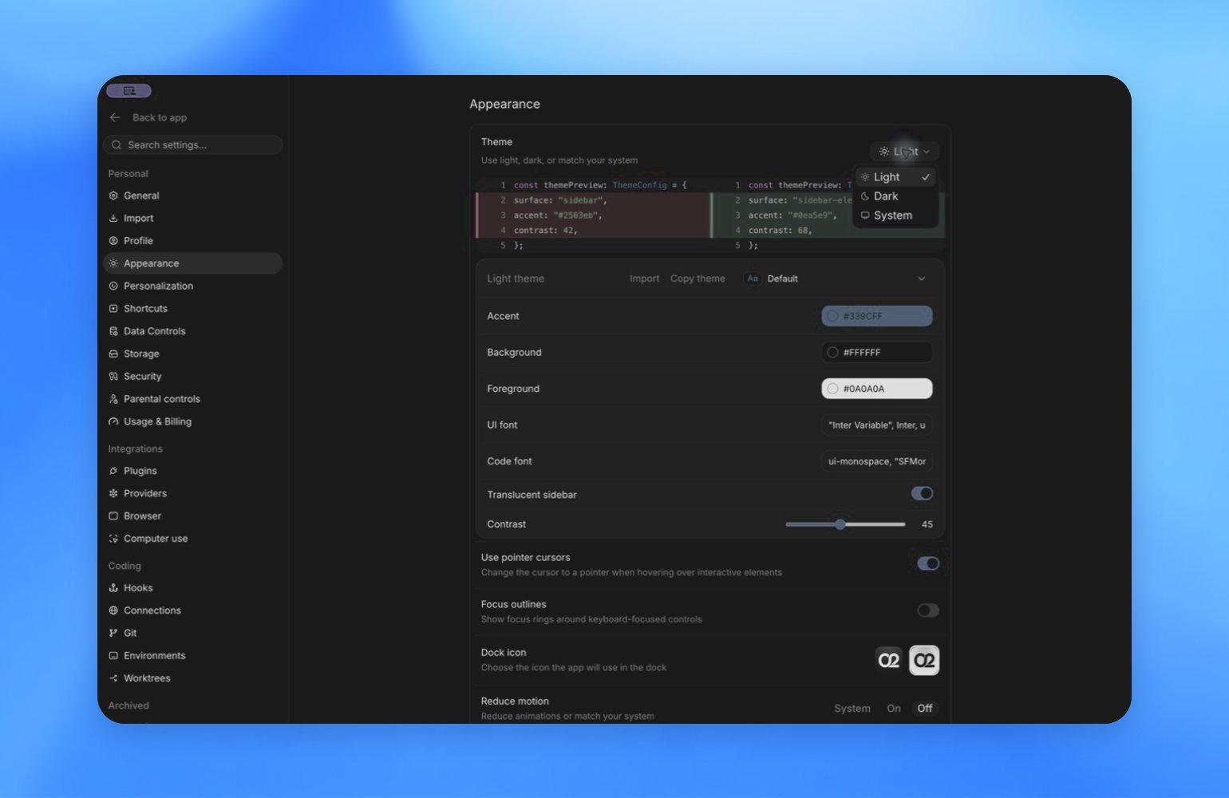
Task: Click the Shortcuts icon
Action: (113, 308)
